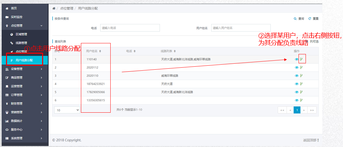The image size is (343, 147).
Task: Click the 返回顶部 back-to-top link
Action: click(311, 140)
